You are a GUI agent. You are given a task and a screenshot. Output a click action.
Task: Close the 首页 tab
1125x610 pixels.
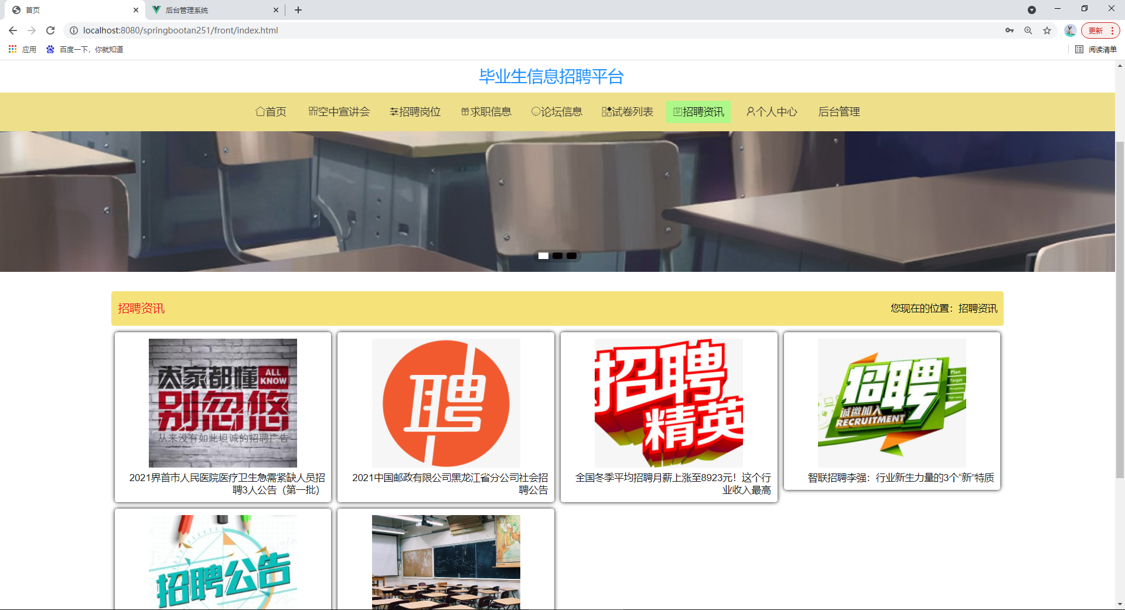(135, 10)
